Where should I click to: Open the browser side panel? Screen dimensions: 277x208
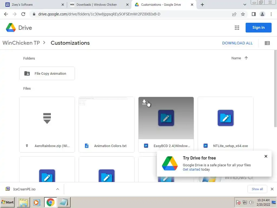(254, 14)
